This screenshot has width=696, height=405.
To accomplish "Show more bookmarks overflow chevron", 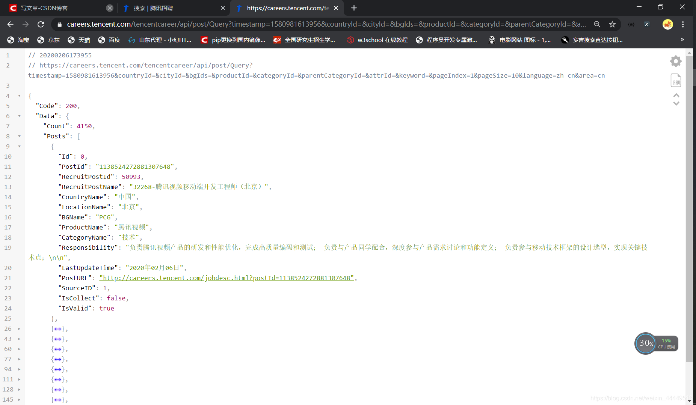I will click(x=682, y=40).
